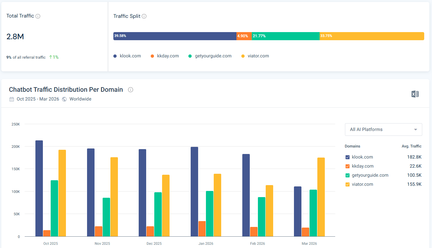Viewport: 432px width, 248px height.
Task: Click the blue klook.com bar for Jan 2026
Action: pyautogui.click(x=194, y=192)
